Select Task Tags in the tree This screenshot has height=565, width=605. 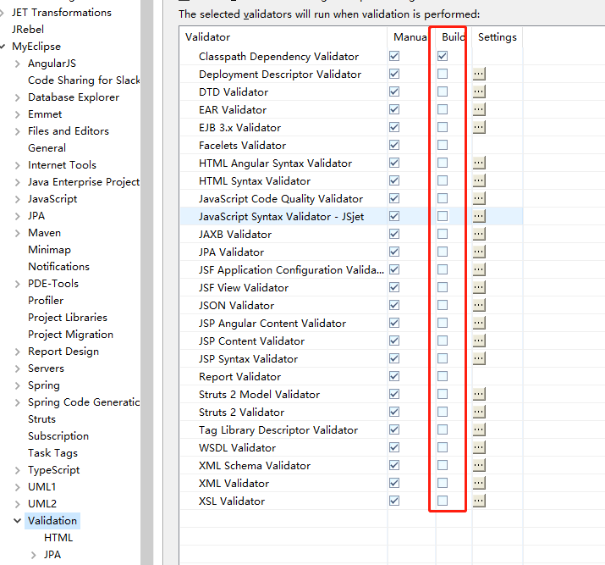(52, 453)
